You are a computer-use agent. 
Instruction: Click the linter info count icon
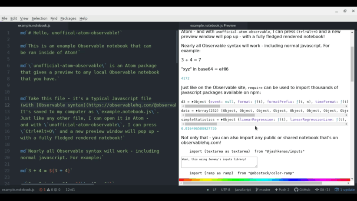pos(57,190)
